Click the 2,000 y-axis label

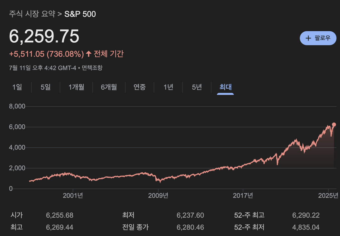coord(17,168)
